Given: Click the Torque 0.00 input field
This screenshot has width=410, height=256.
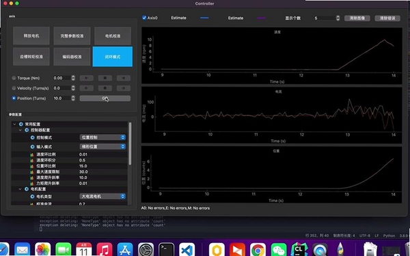Looking at the screenshot, I should [62, 78].
